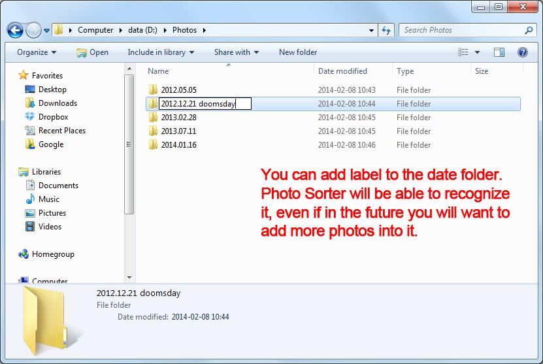The image size is (543, 364).
Task: Expand arrow after Photos in address bar
Action: tap(205, 31)
